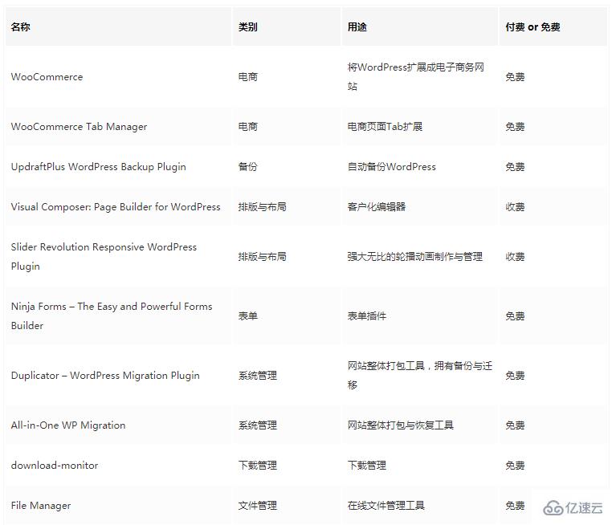Click 系统管理 in All-in-One WP Migration row
This screenshot has width=612, height=525.
pos(258,425)
